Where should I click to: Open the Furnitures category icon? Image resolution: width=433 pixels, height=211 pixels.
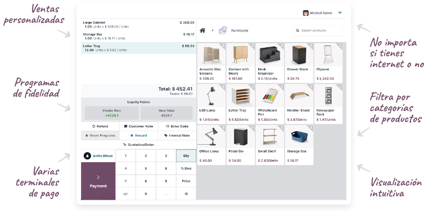pos(223,30)
